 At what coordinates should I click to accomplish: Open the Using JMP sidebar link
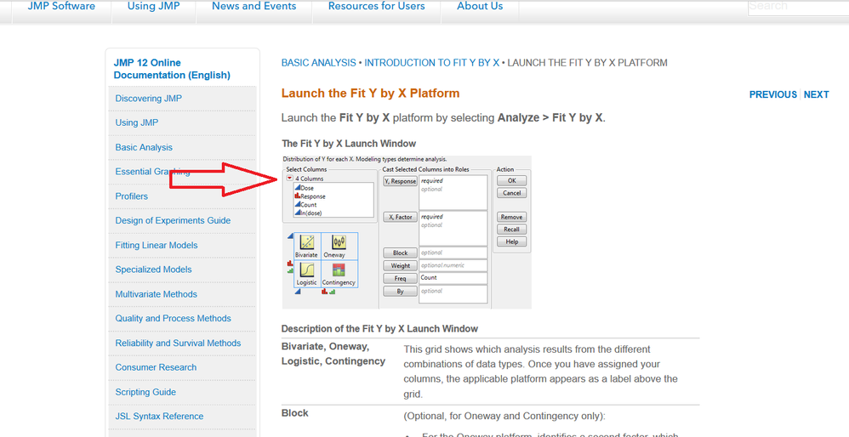click(x=136, y=122)
